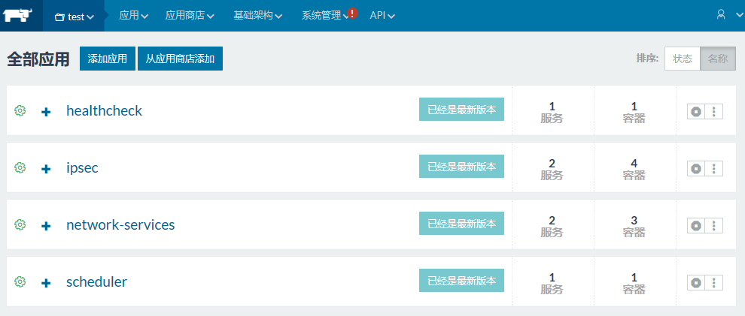Open more actions for ipsec
Screen dimensions: 745x316
[713, 169]
